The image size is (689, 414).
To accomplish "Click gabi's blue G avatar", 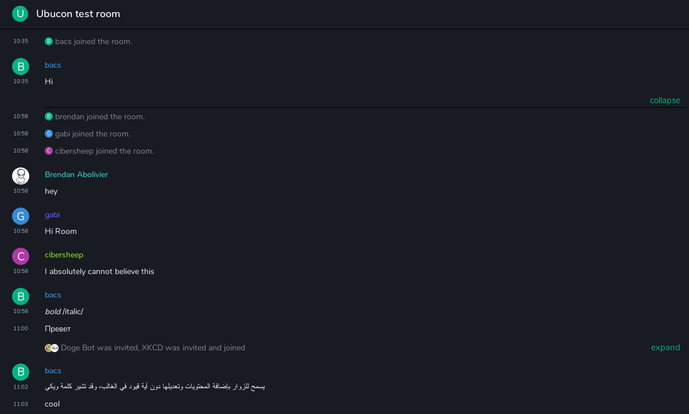I will pos(21,216).
